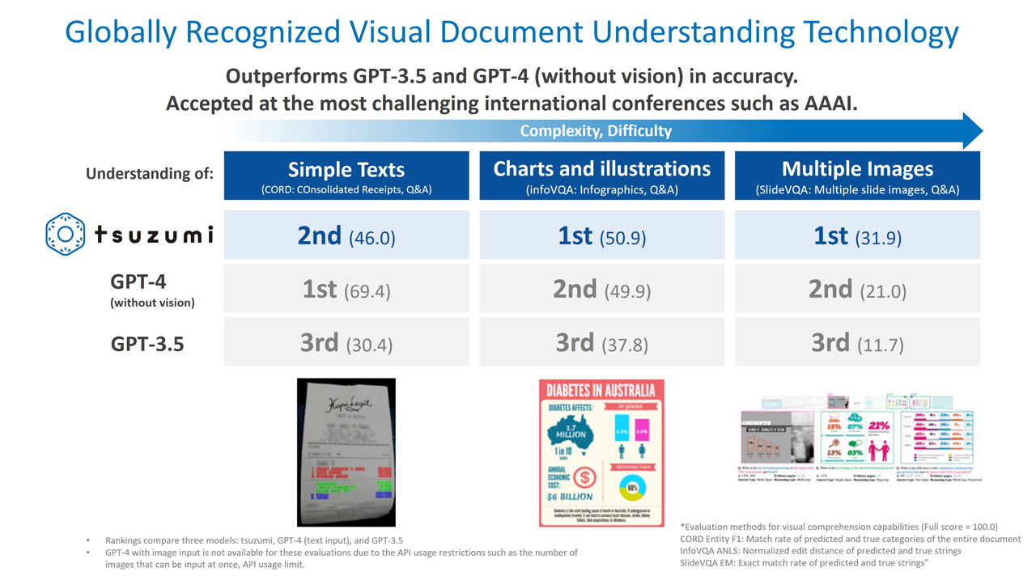Click the 'CORD Entity F1' definition line

(x=851, y=539)
